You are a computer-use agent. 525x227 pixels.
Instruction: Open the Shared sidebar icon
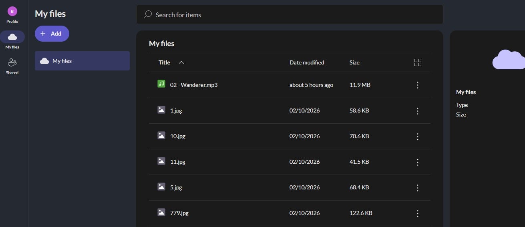tap(12, 62)
